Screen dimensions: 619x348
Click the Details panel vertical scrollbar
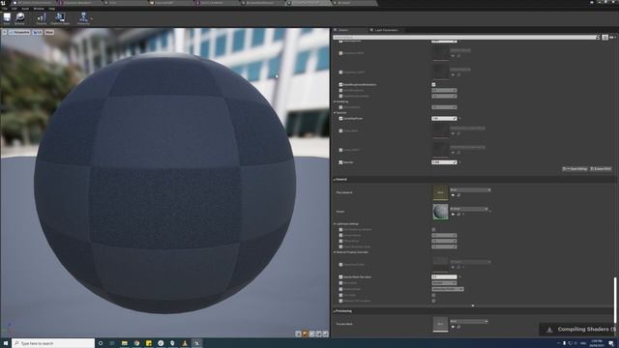(x=615, y=300)
